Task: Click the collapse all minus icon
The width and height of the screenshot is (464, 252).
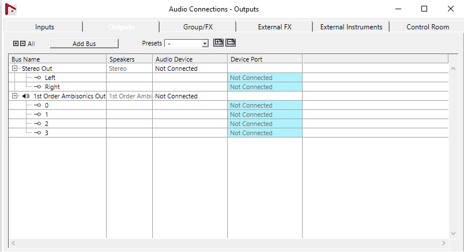Action: pyautogui.click(x=22, y=44)
